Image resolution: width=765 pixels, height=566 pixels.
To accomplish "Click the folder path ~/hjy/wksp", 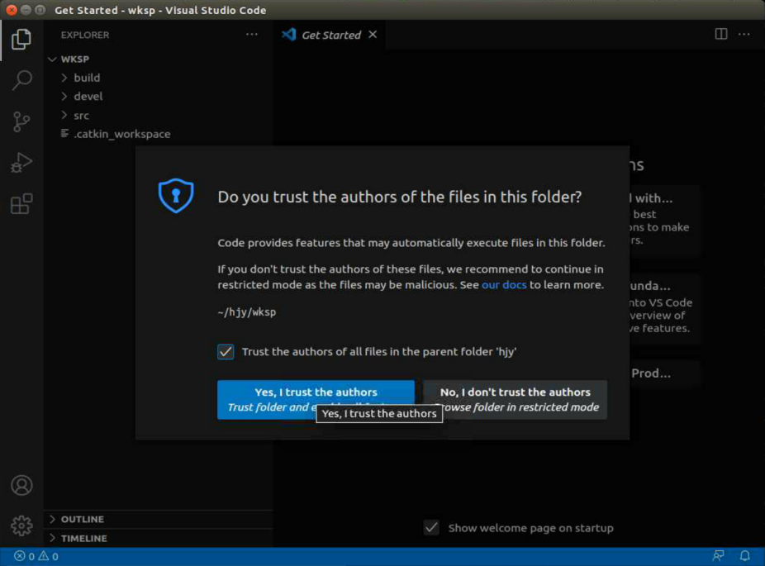I will pos(247,312).
